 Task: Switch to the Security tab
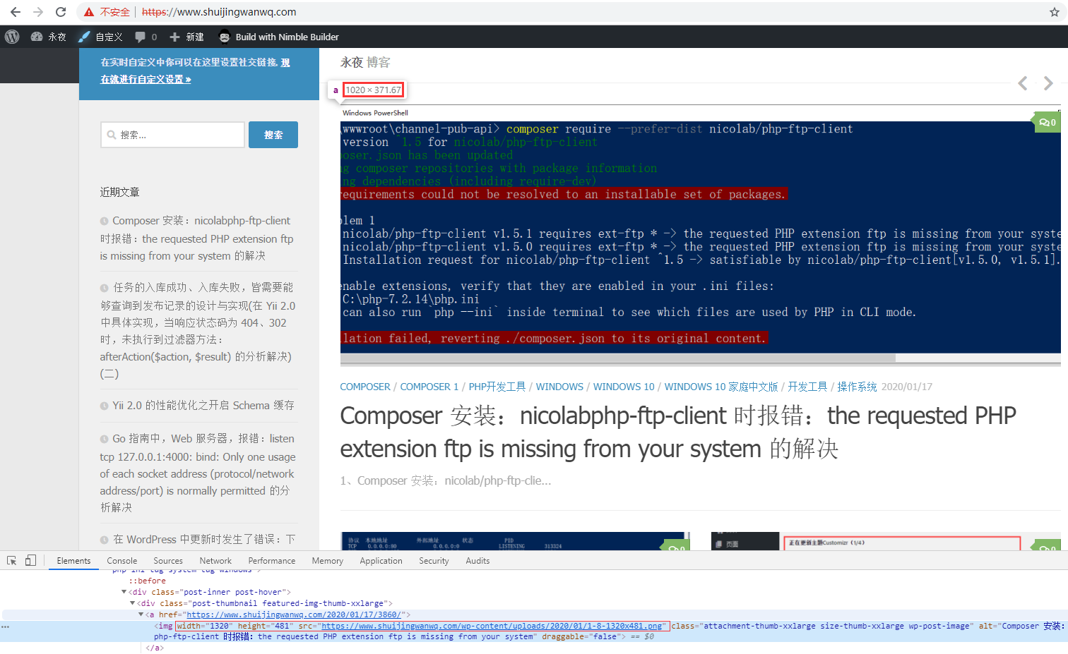434,561
